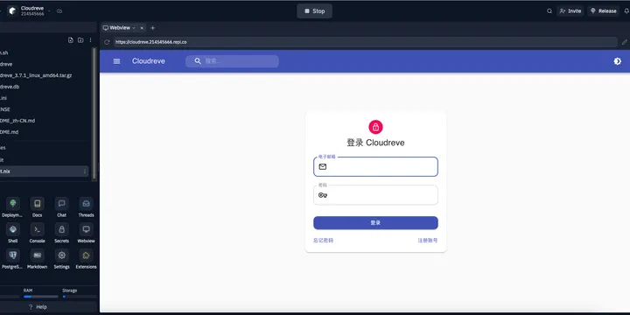The height and width of the screenshot is (315, 630).
Task: Click the new folder icon in file panel
Action: tap(80, 40)
